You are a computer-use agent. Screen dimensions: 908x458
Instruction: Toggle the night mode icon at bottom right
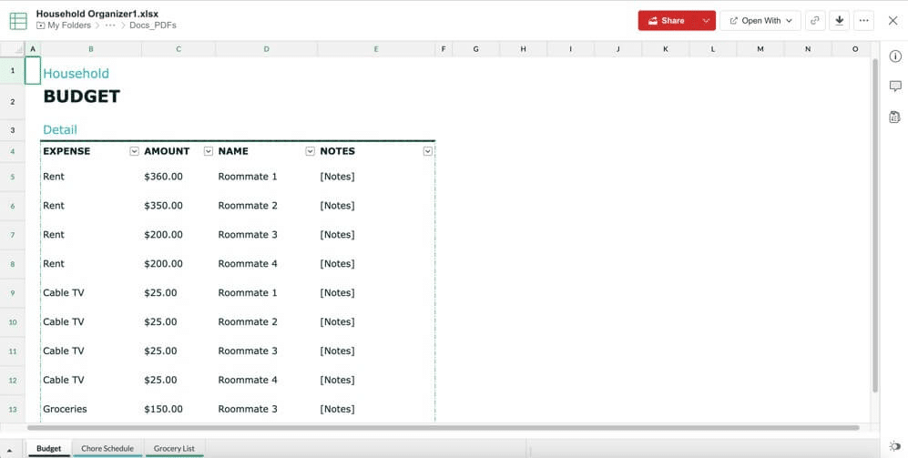[894, 446]
